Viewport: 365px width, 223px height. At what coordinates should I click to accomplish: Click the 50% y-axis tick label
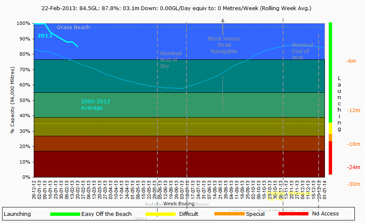(24, 100)
